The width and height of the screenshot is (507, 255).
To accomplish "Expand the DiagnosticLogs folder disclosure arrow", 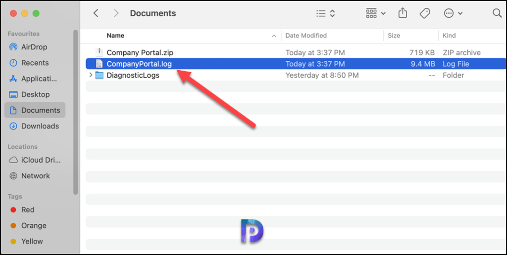I will coord(91,76).
